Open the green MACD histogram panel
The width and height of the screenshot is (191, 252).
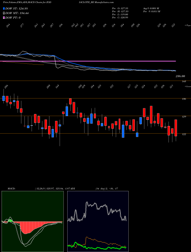tap(32, 221)
